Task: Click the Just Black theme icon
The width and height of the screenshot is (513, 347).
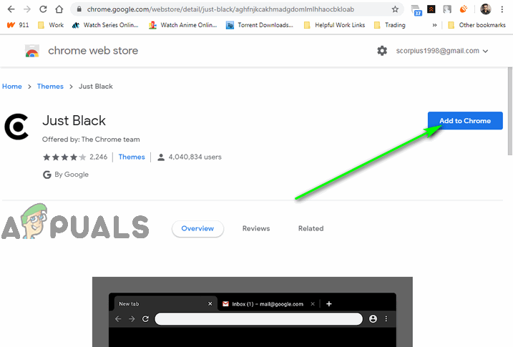Action: pyautogui.click(x=16, y=127)
